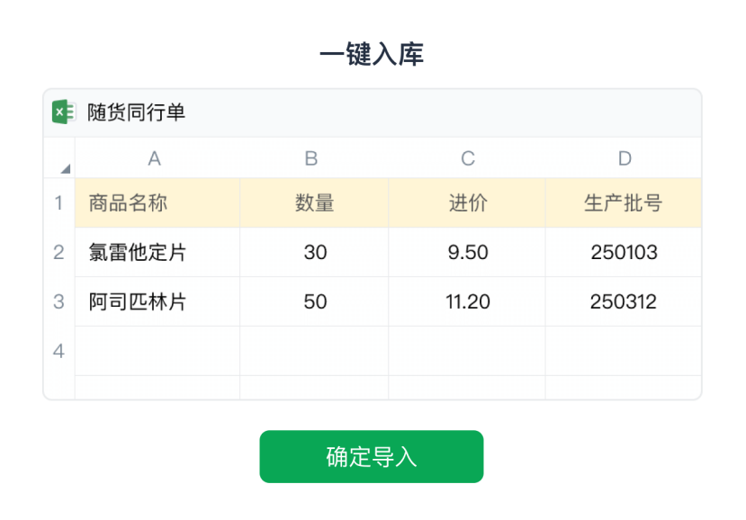
Task: Click the cell with price 9.50
Action: (x=467, y=253)
